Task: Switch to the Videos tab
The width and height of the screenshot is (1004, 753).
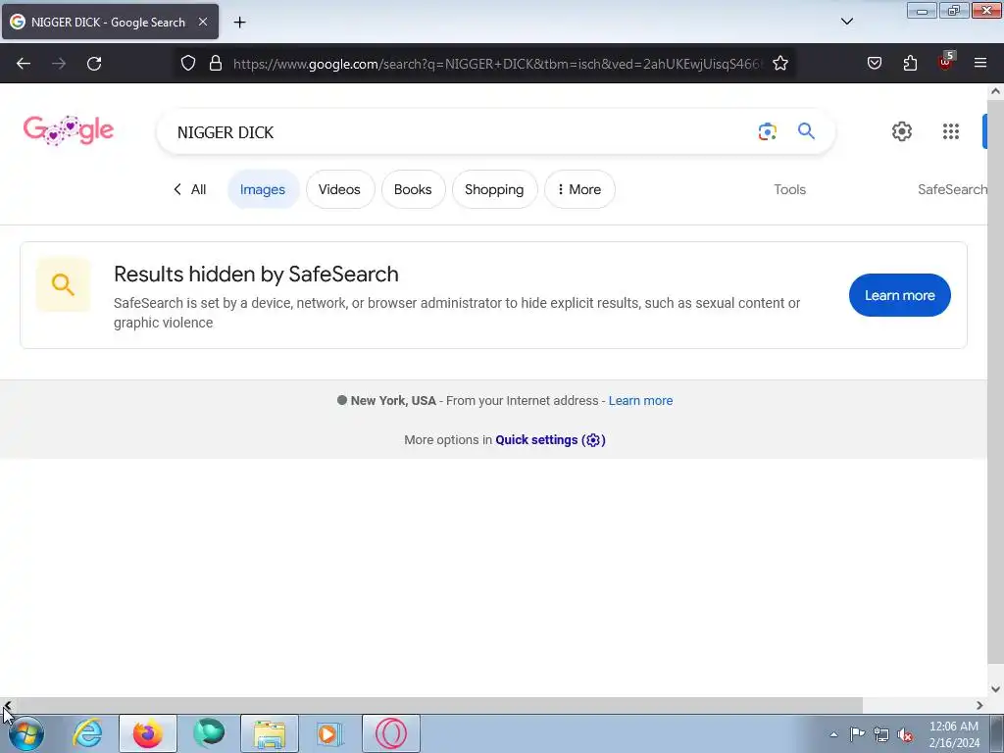Action: (340, 189)
